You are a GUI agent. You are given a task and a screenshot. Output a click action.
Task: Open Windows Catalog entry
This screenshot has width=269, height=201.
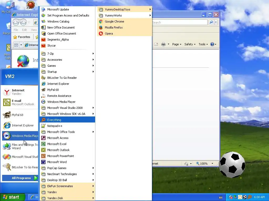point(67,21)
